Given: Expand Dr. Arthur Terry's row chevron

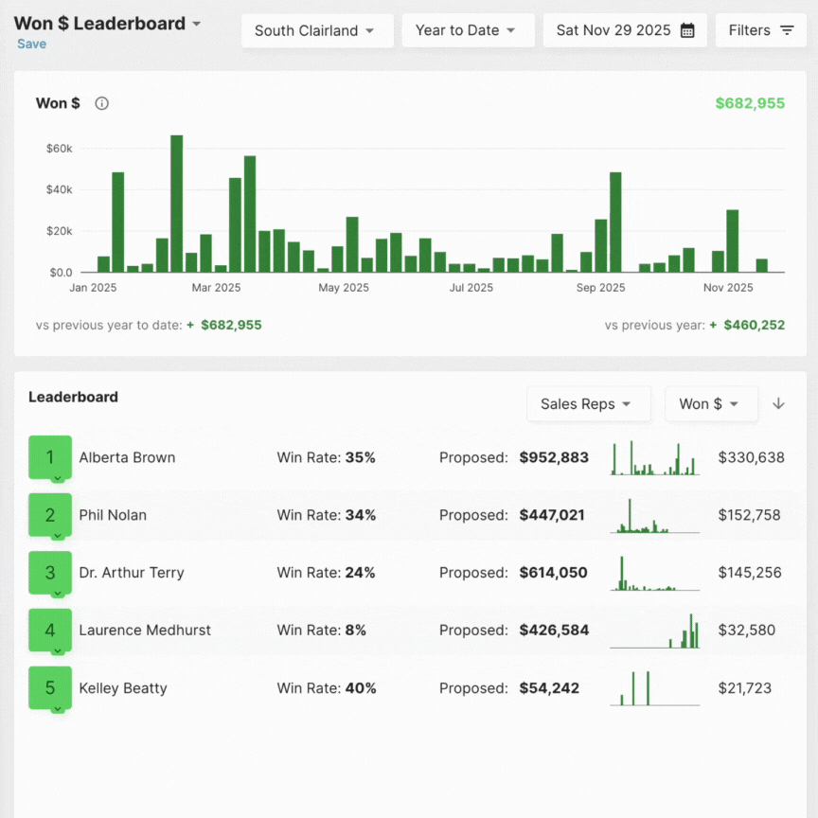Looking at the screenshot, I should pyautogui.click(x=57, y=594).
